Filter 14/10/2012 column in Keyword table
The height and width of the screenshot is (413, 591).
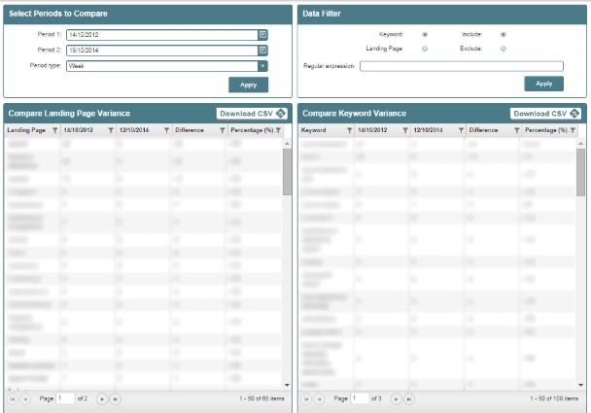point(405,130)
